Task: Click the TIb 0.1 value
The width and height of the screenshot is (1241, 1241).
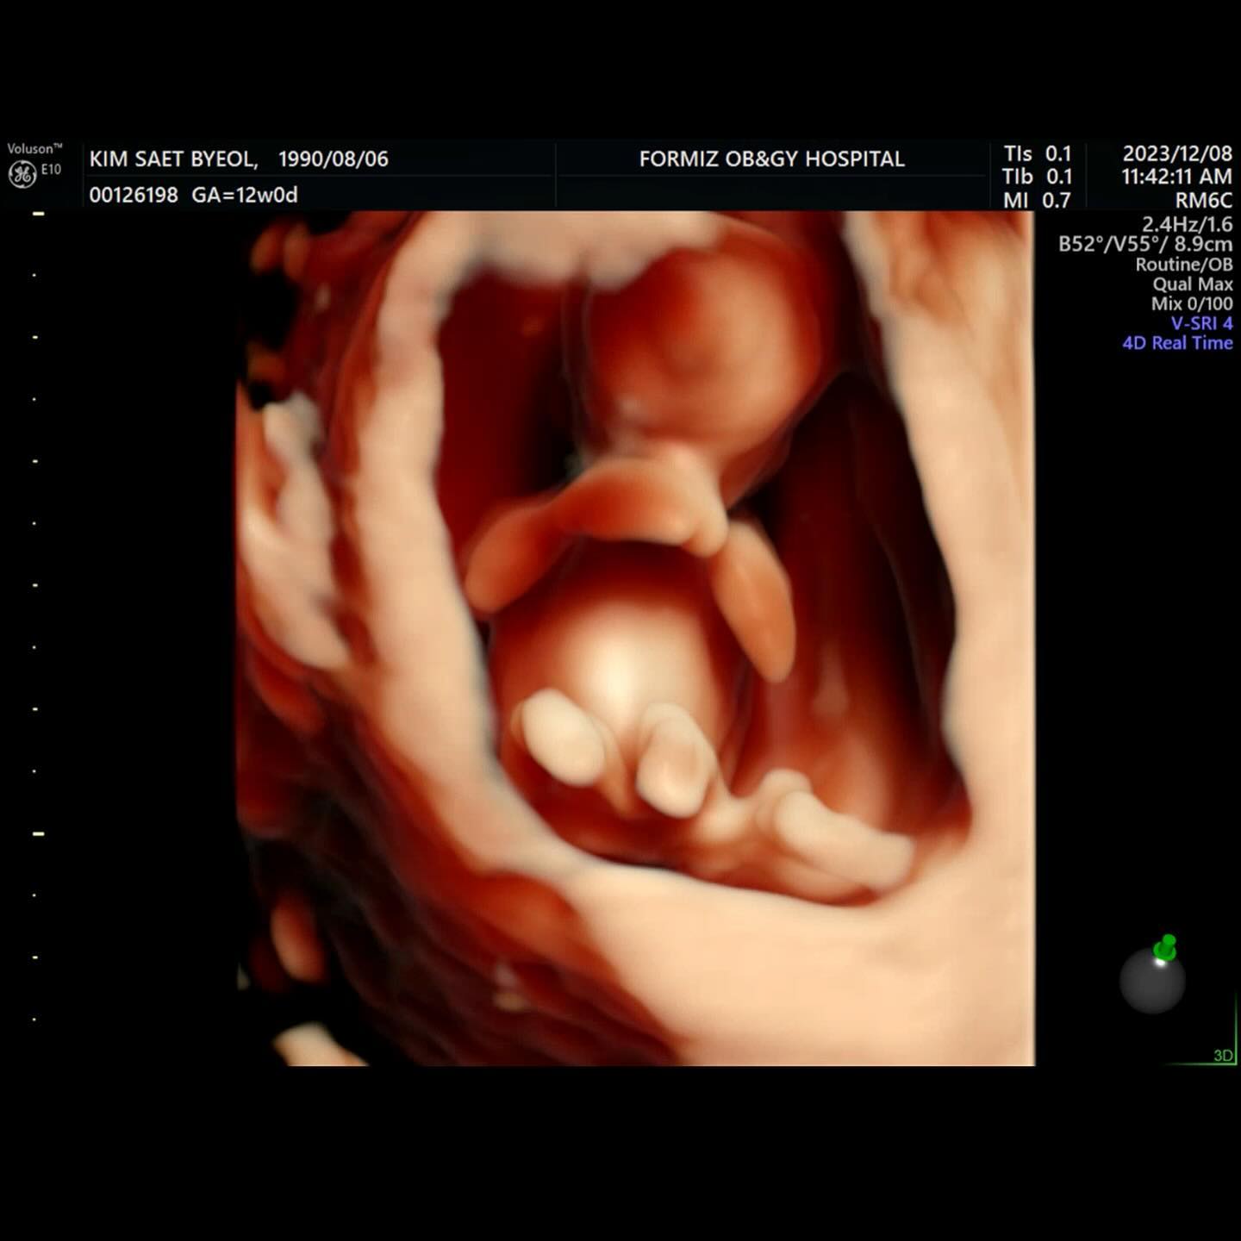Action: [x=1038, y=177]
